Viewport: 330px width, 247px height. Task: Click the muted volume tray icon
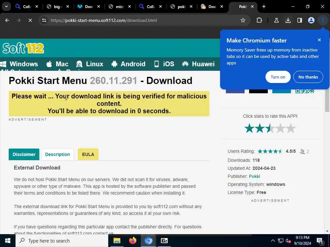pos(288,241)
